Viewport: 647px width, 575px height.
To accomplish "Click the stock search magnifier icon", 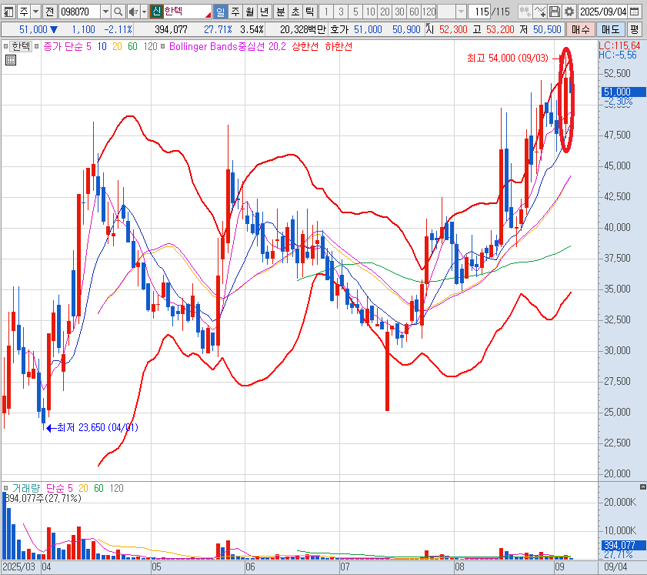I will 118,12.
